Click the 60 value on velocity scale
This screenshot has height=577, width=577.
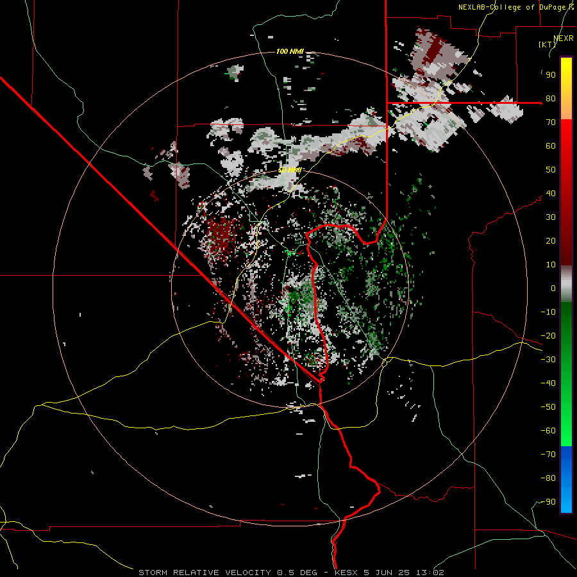tap(551, 146)
